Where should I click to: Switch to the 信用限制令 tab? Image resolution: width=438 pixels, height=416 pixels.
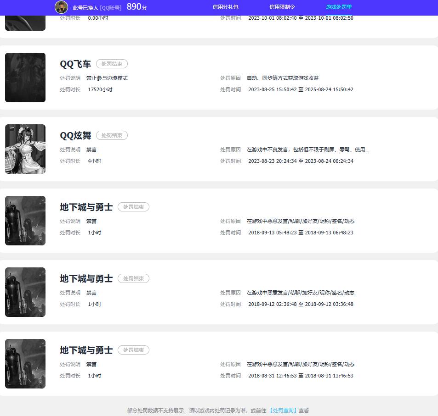click(282, 7)
